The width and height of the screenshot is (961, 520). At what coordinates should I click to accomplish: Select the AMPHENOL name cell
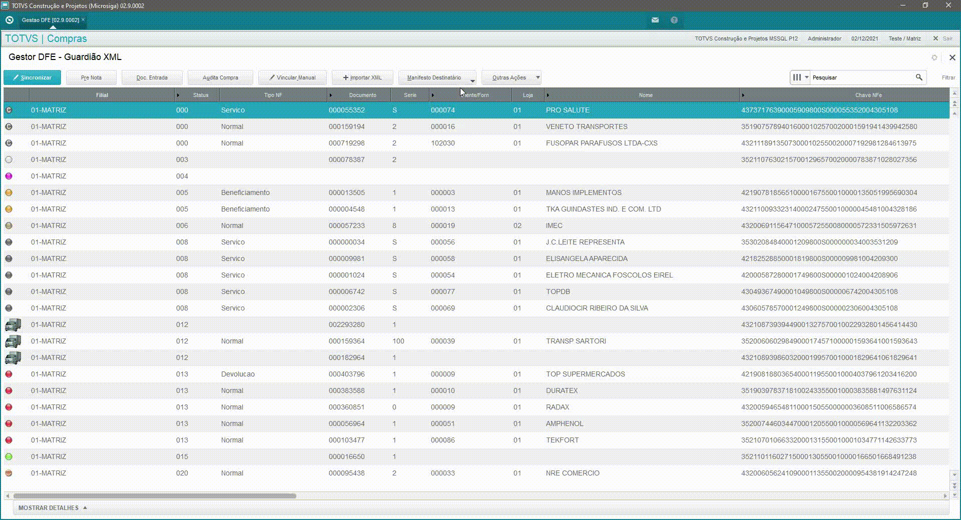(565, 423)
